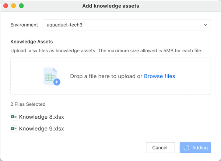Click the Excel icon beside Knowledge 9.xlsx
Image resolution: width=221 pixels, height=161 pixels.
[x=14, y=129]
